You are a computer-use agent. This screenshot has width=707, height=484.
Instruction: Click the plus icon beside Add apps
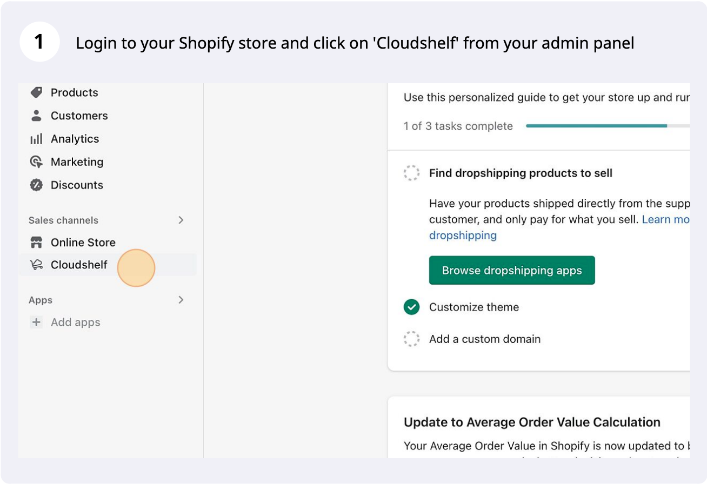coord(36,322)
